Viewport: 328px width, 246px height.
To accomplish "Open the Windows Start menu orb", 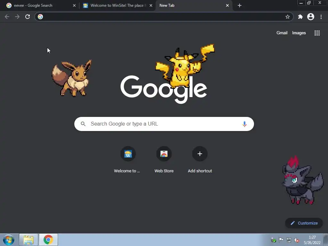I will [9, 240].
